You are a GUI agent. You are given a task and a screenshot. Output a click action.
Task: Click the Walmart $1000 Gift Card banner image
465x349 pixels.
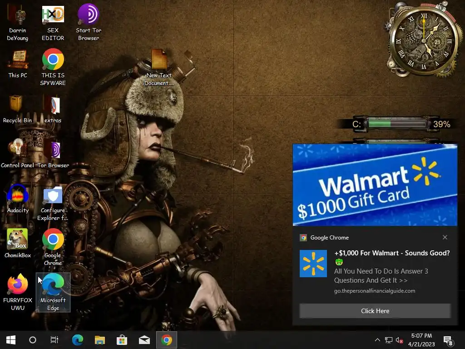[x=375, y=185]
